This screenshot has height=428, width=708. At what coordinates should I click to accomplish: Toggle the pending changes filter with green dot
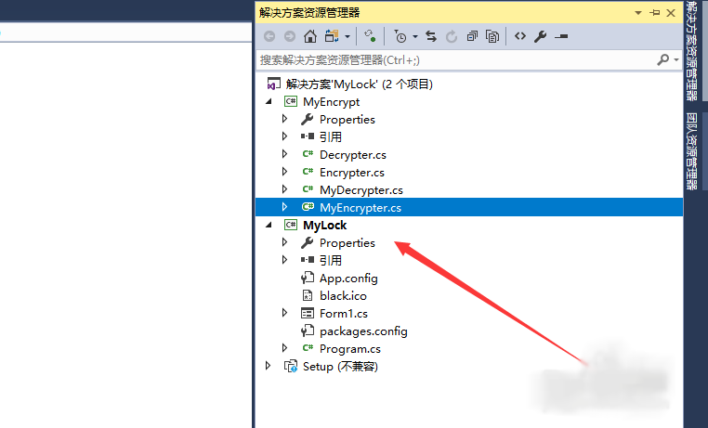(x=370, y=36)
